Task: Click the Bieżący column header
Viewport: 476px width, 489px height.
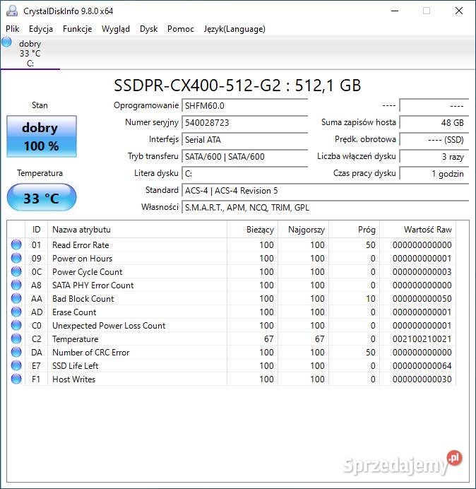Action: tap(253, 230)
